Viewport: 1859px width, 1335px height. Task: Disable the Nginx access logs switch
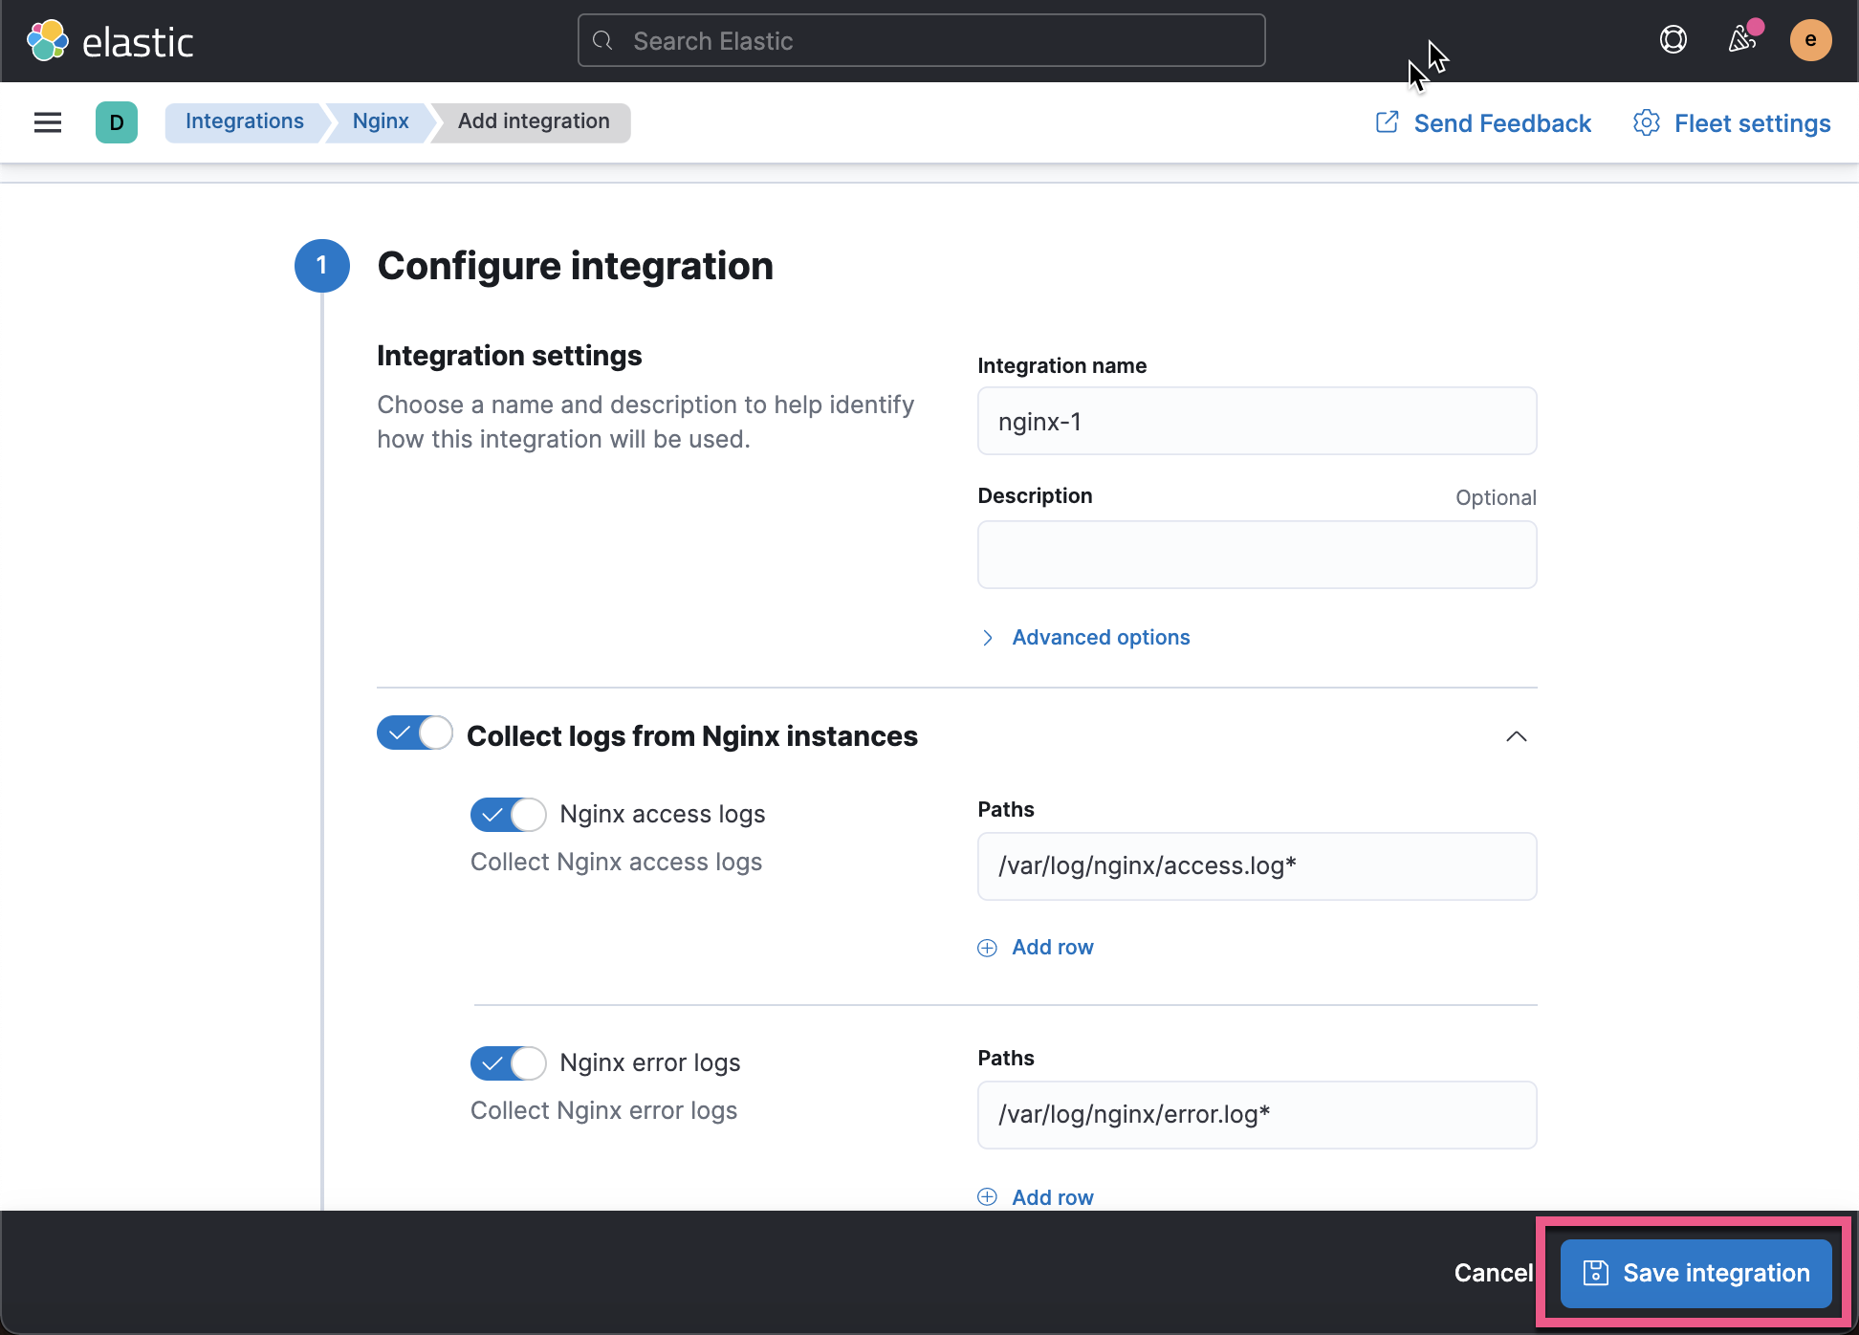(508, 815)
